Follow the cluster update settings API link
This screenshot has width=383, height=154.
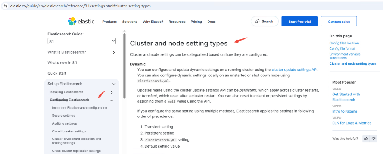(294, 70)
